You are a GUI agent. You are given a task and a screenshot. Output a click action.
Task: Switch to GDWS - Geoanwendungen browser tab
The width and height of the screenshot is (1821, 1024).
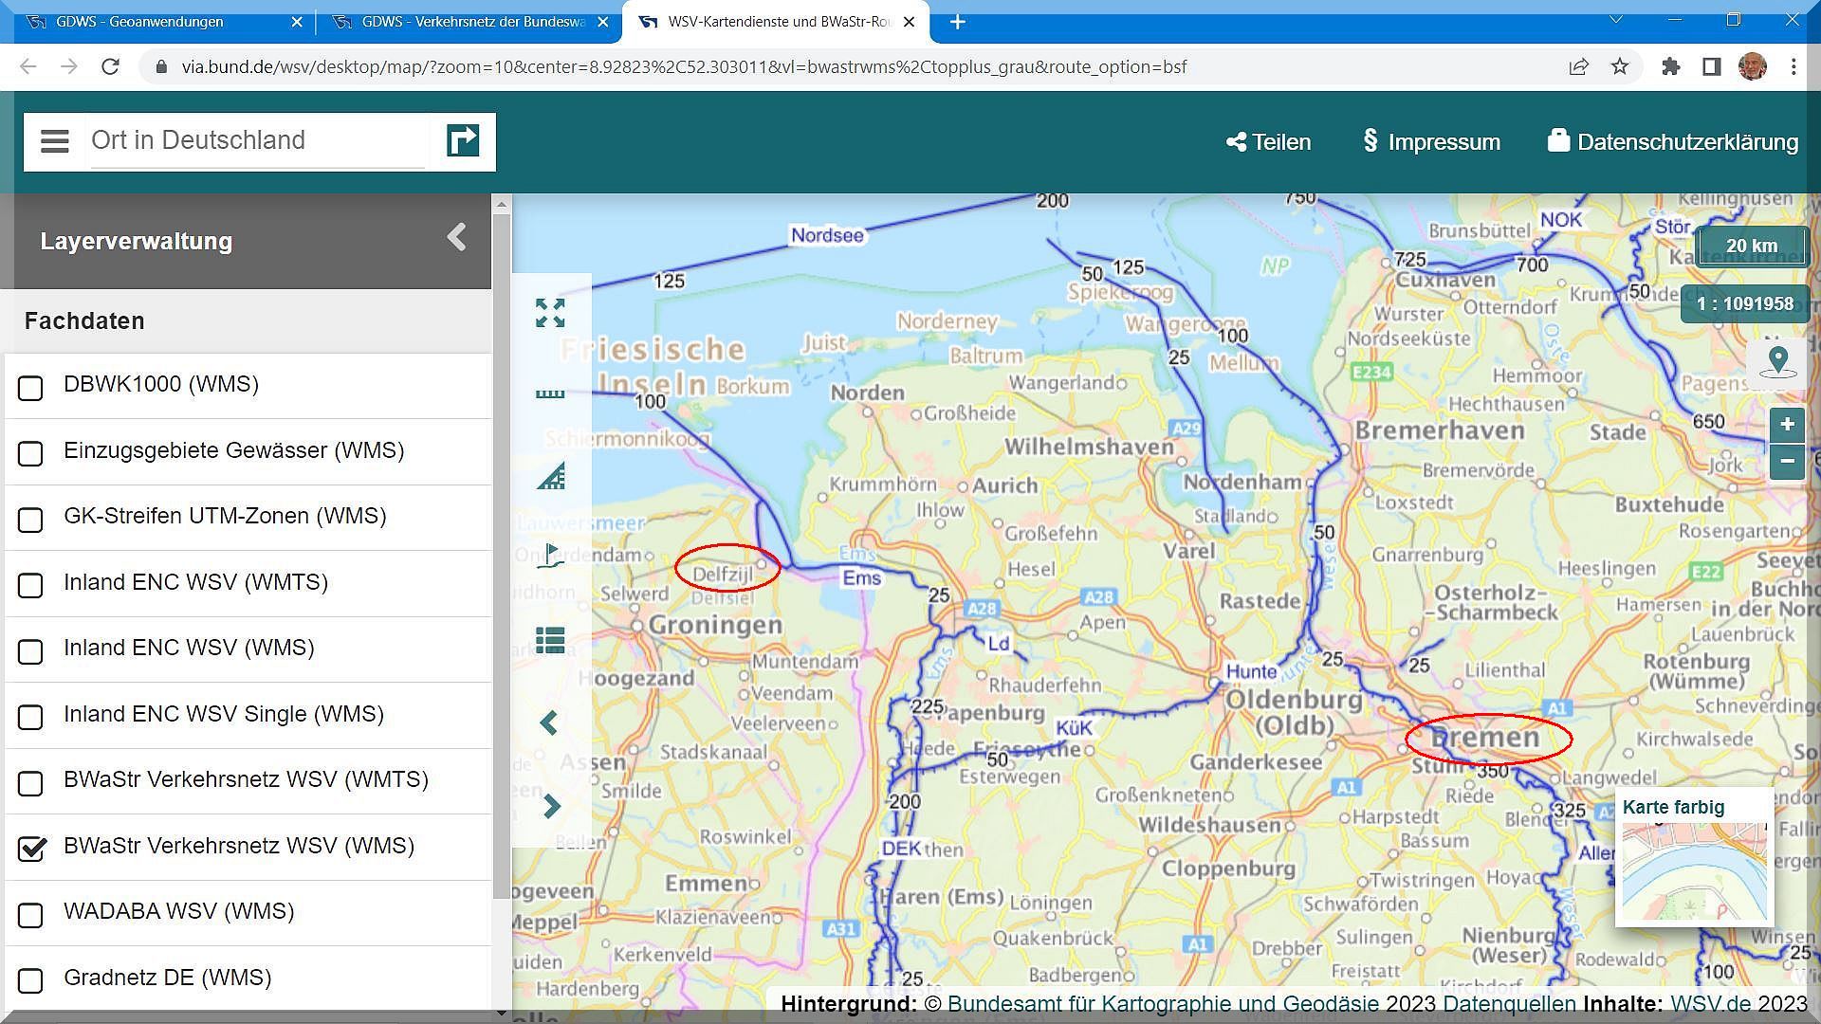point(139,21)
